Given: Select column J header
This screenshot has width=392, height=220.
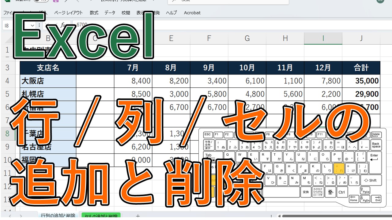Looking at the screenshot, I should 361,38.
